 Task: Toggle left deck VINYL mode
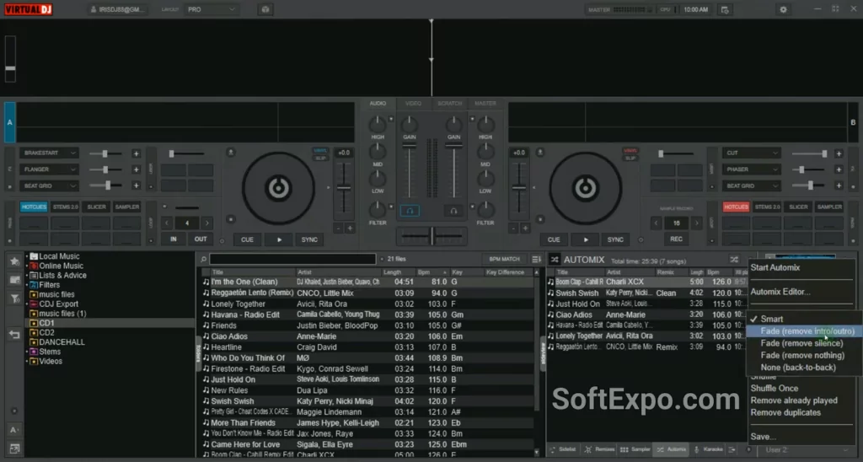pyautogui.click(x=319, y=150)
